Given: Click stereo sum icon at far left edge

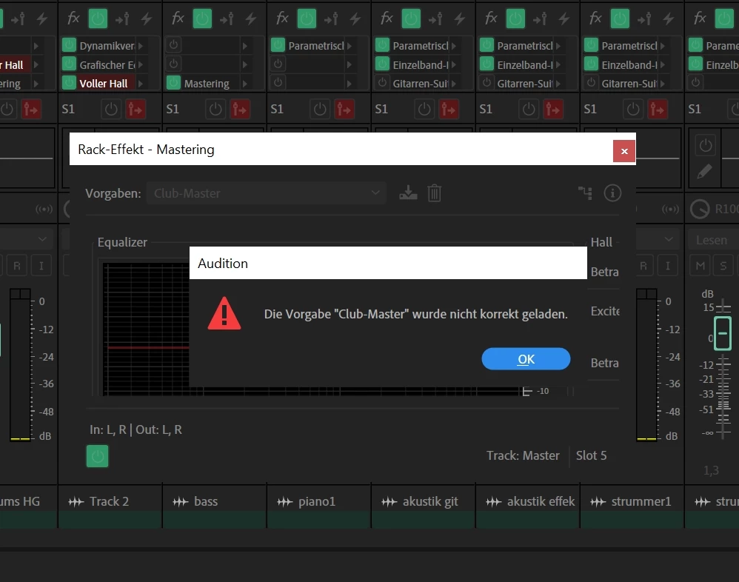Looking at the screenshot, I should [x=44, y=209].
